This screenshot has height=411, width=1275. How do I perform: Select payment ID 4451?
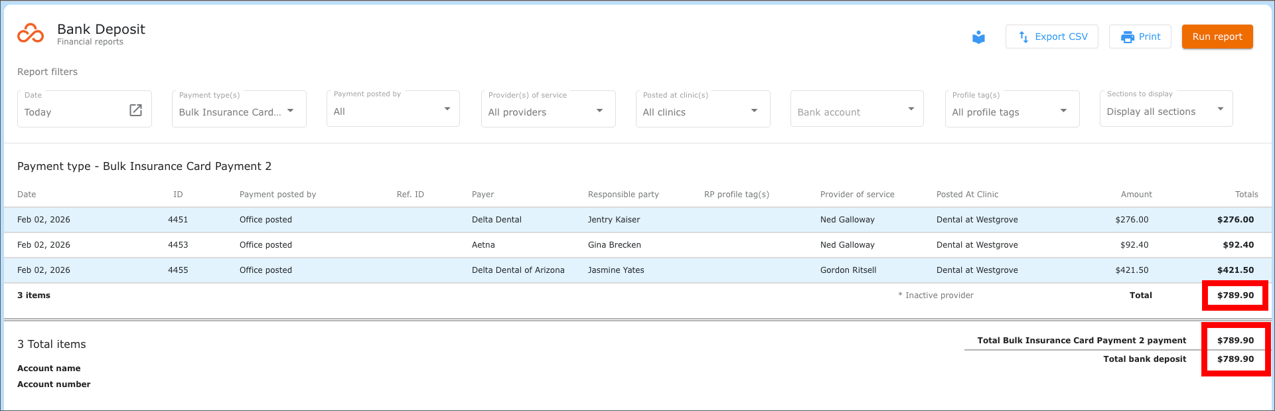(x=178, y=220)
